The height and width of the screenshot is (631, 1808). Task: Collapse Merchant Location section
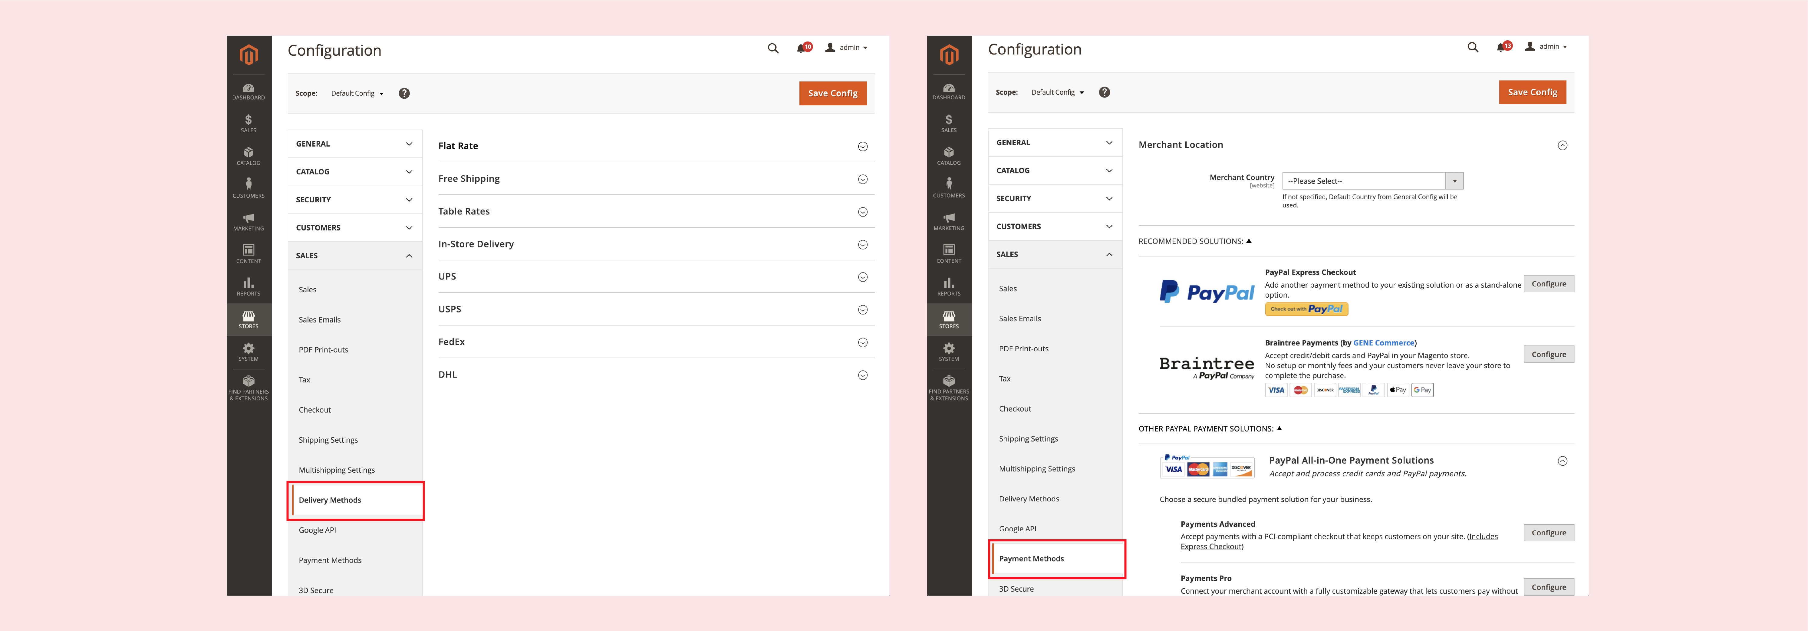[x=1562, y=145]
